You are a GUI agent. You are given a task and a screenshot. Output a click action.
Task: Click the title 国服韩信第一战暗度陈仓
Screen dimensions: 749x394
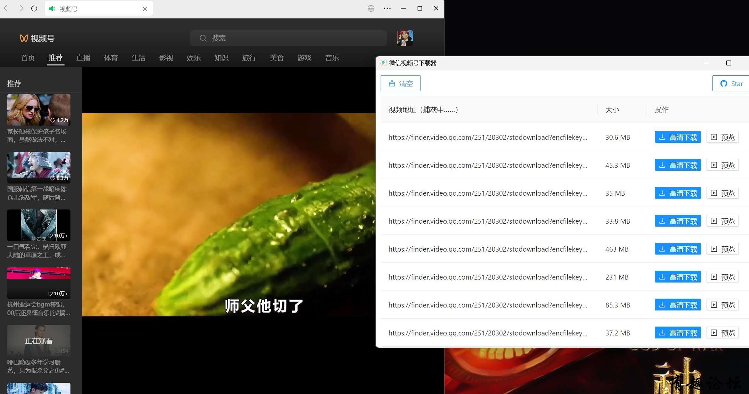37,193
